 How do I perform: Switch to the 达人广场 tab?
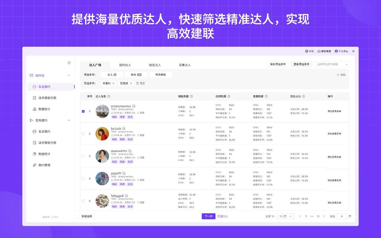tap(95, 65)
